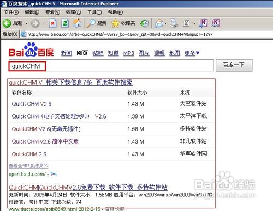Click the 华军软件园 source text
The image size is (273, 211).
[193, 154]
